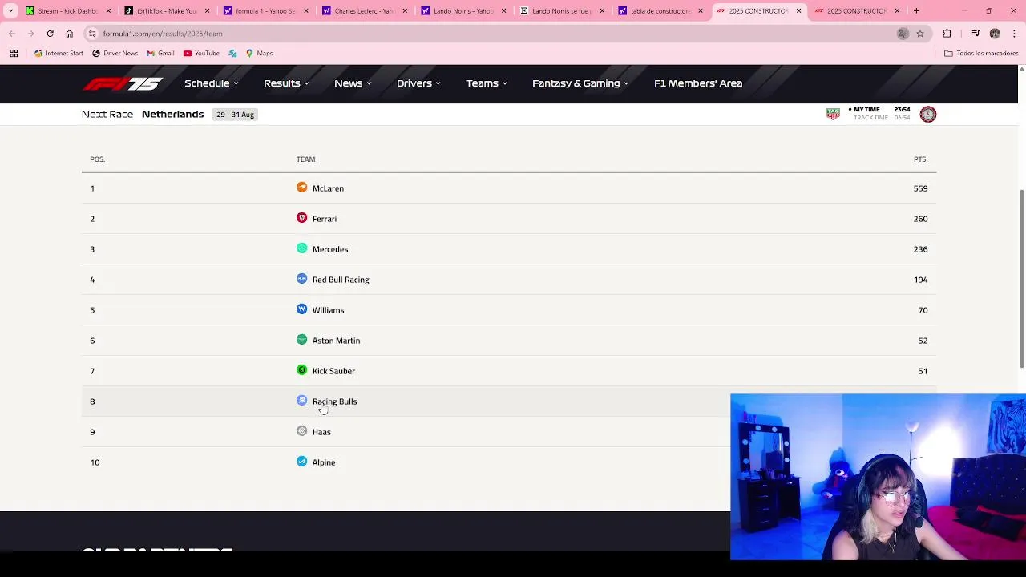The height and width of the screenshot is (577, 1026).
Task: Open the Chrome three-dot menu
Action: (1014, 34)
